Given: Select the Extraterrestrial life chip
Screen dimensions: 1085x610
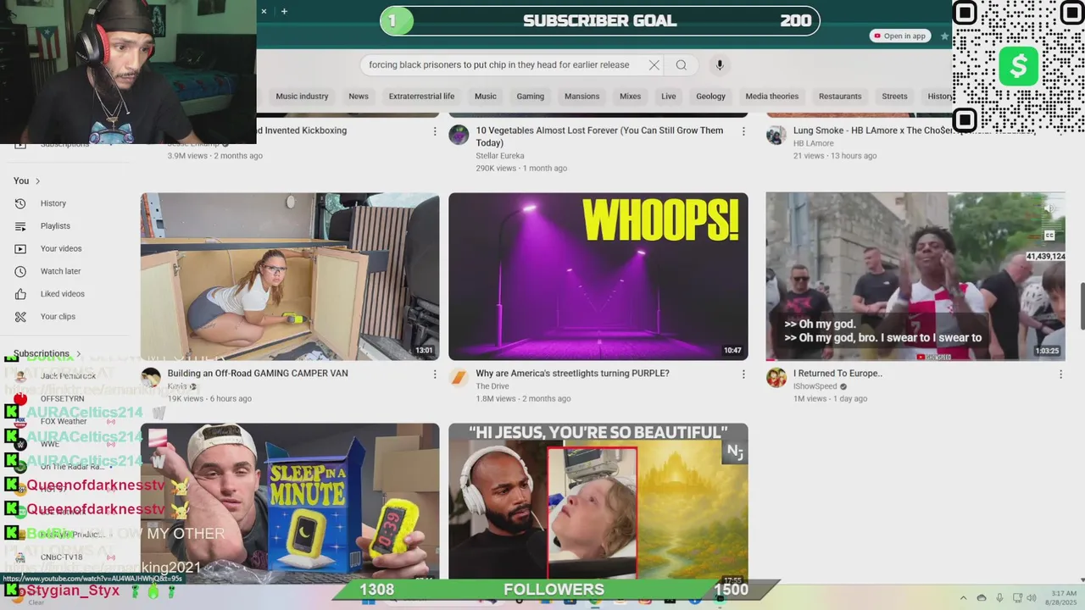Looking at the screenshot, I should click(421, 97).
